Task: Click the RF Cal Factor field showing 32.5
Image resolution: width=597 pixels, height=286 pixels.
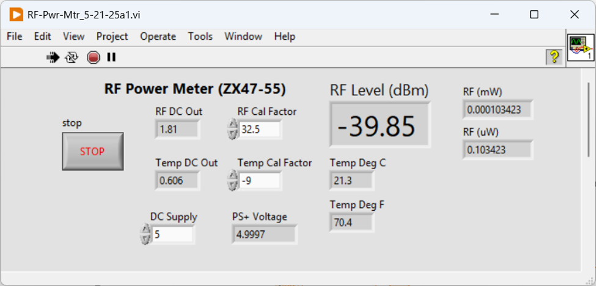Action: [x=260, y=129]
